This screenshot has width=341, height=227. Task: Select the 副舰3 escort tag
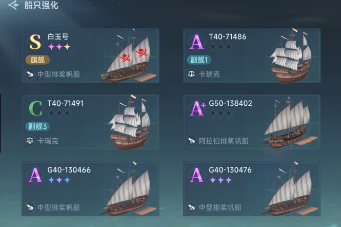point(38,126)
